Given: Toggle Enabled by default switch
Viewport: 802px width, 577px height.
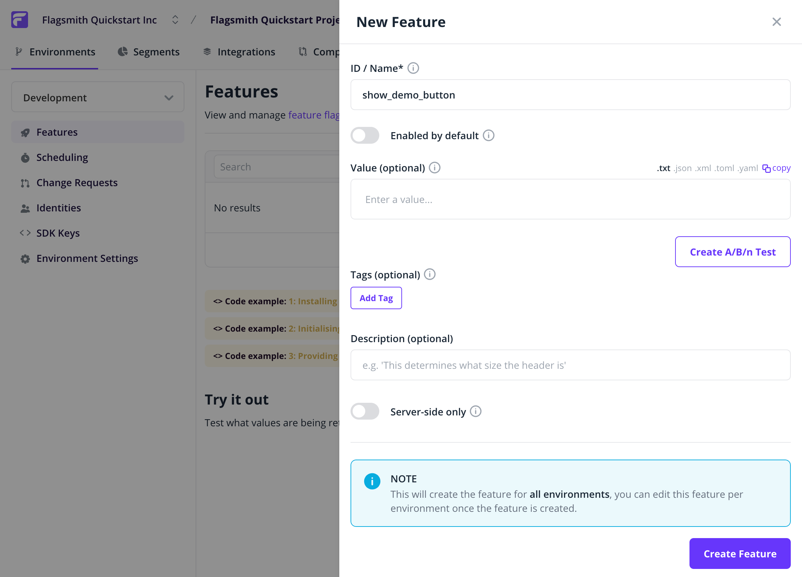Looking at the screenshot, I should click(365, 135).
